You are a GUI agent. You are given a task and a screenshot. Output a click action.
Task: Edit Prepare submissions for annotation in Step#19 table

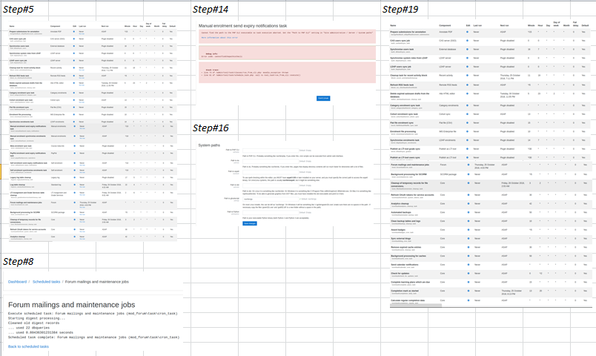[x=467, y=32]
